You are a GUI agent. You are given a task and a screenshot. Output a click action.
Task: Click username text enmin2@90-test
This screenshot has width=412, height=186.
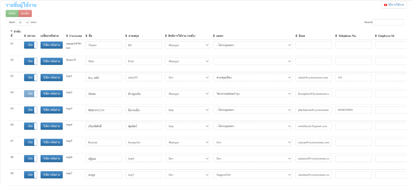tap(74, 46)
